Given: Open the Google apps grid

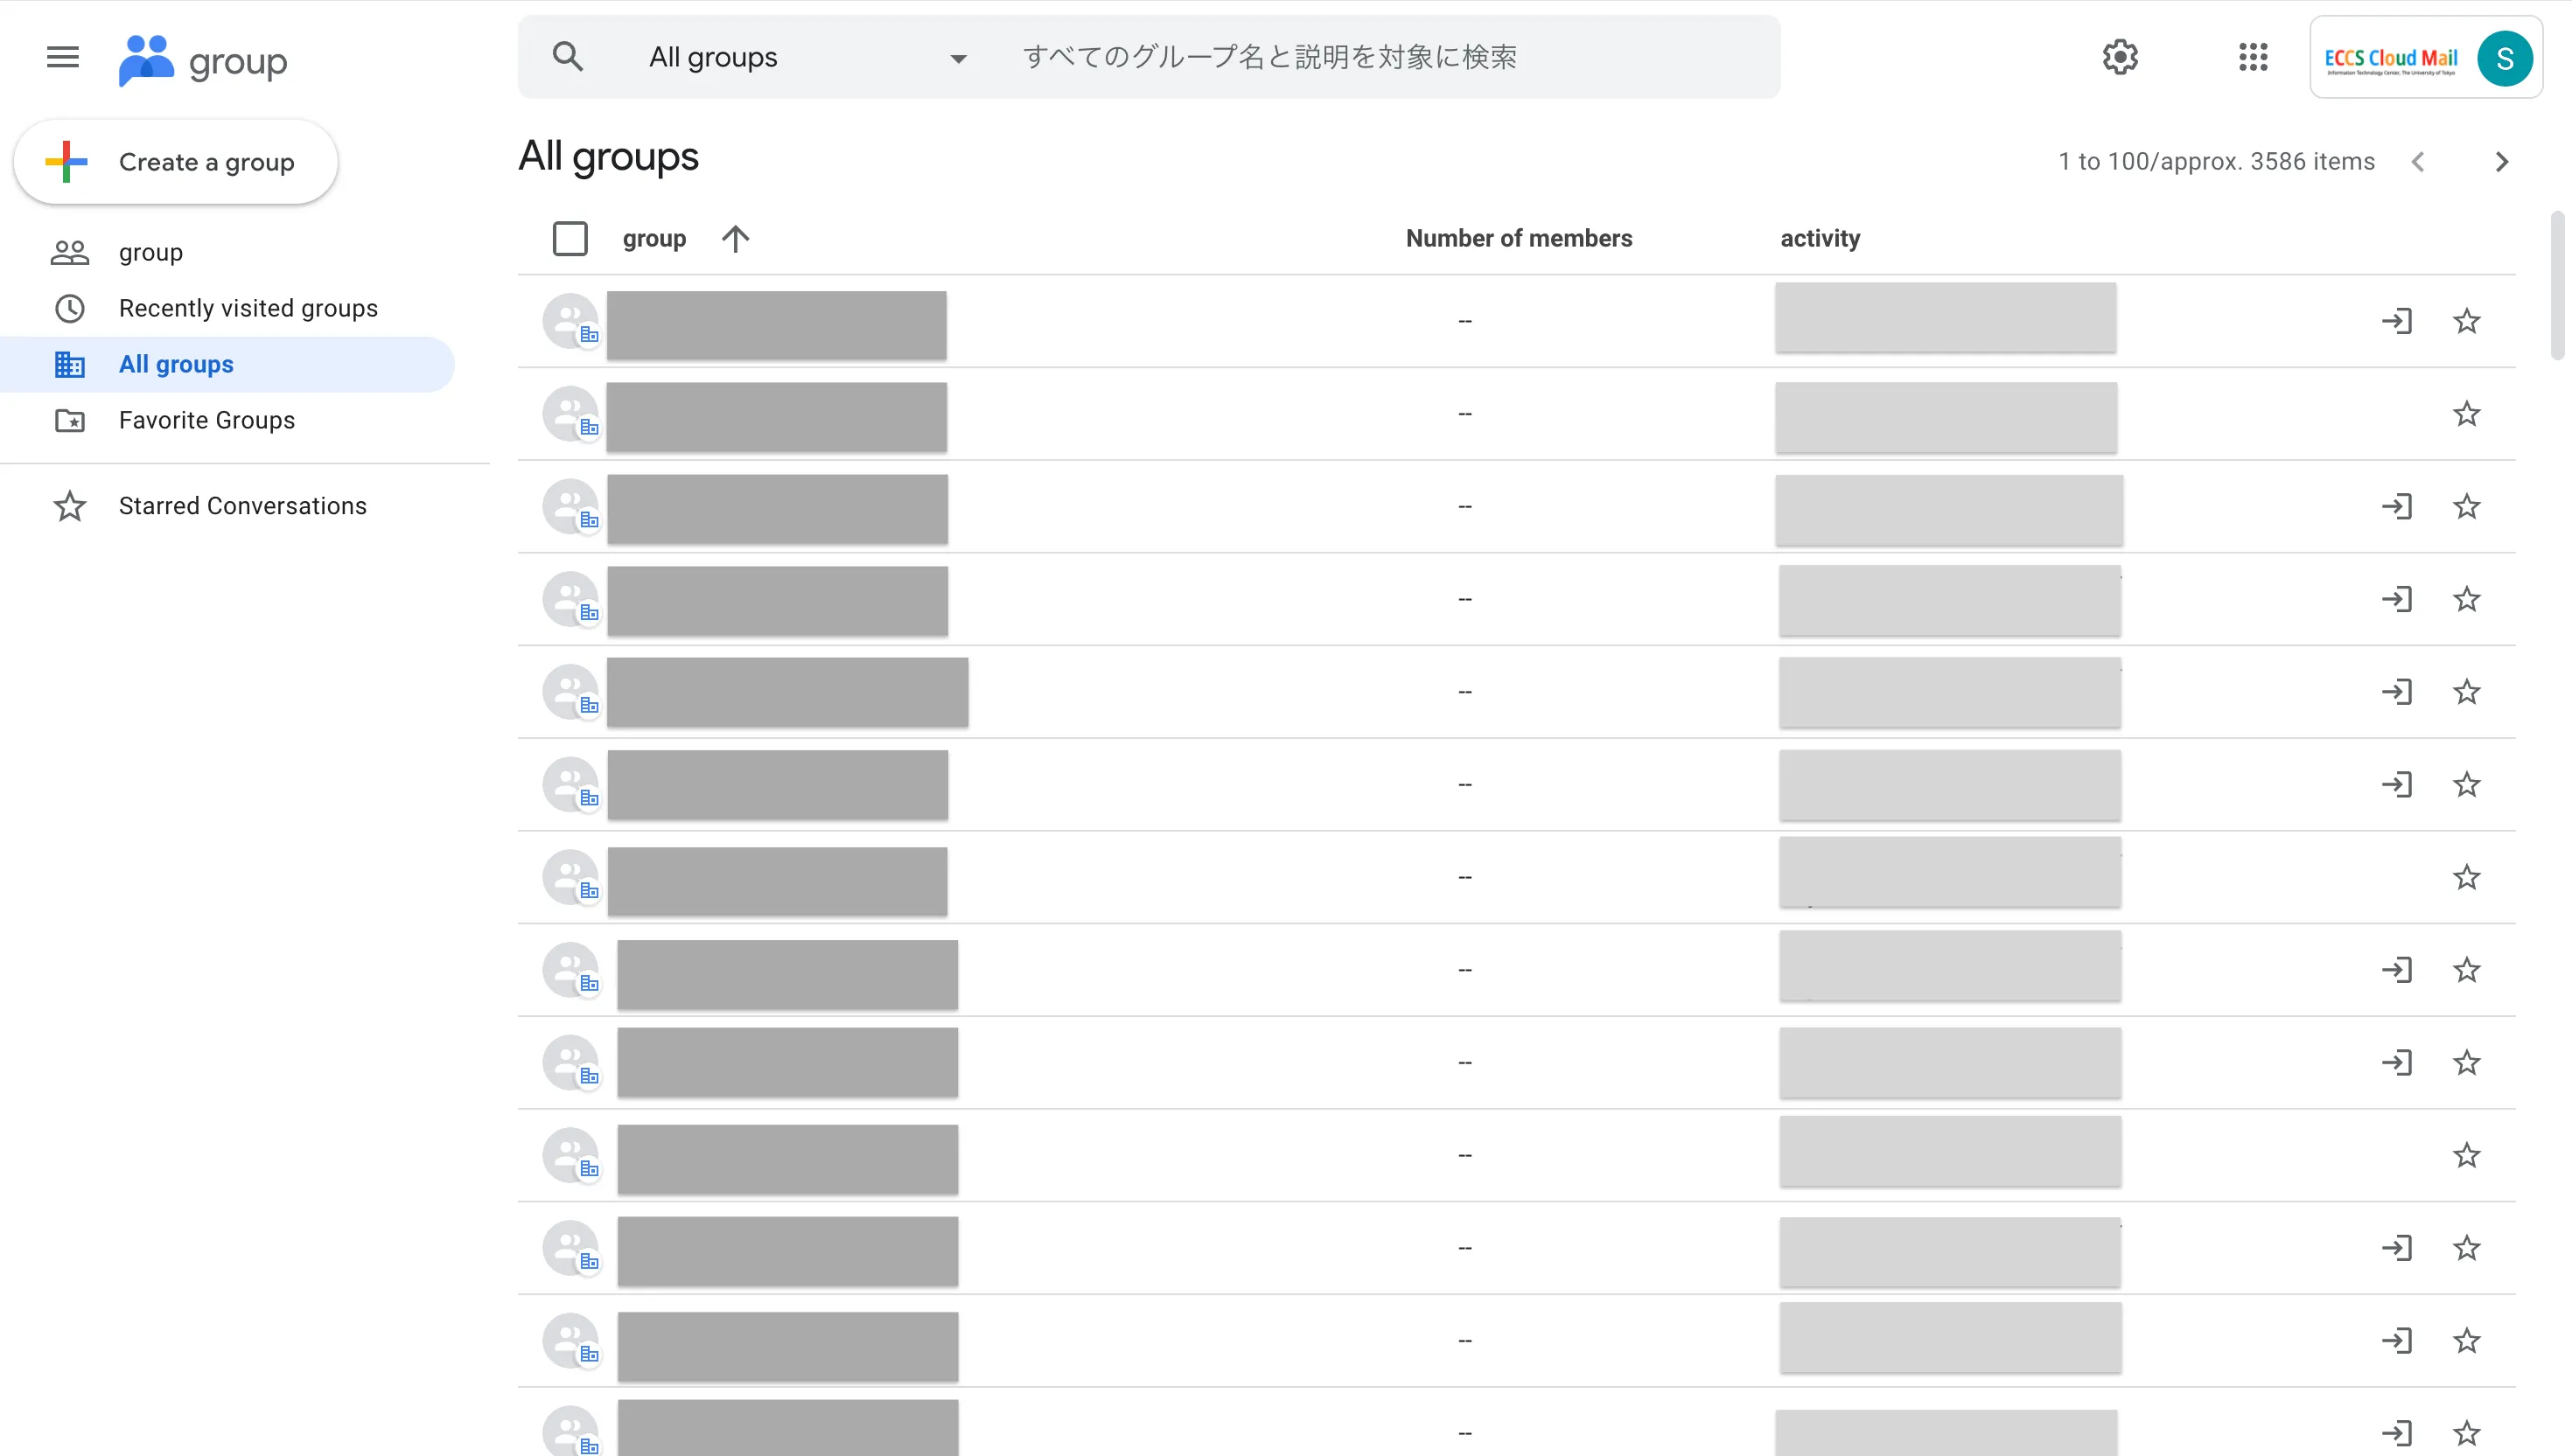Looking at the screenshot, I should (x=2253, y=57).
